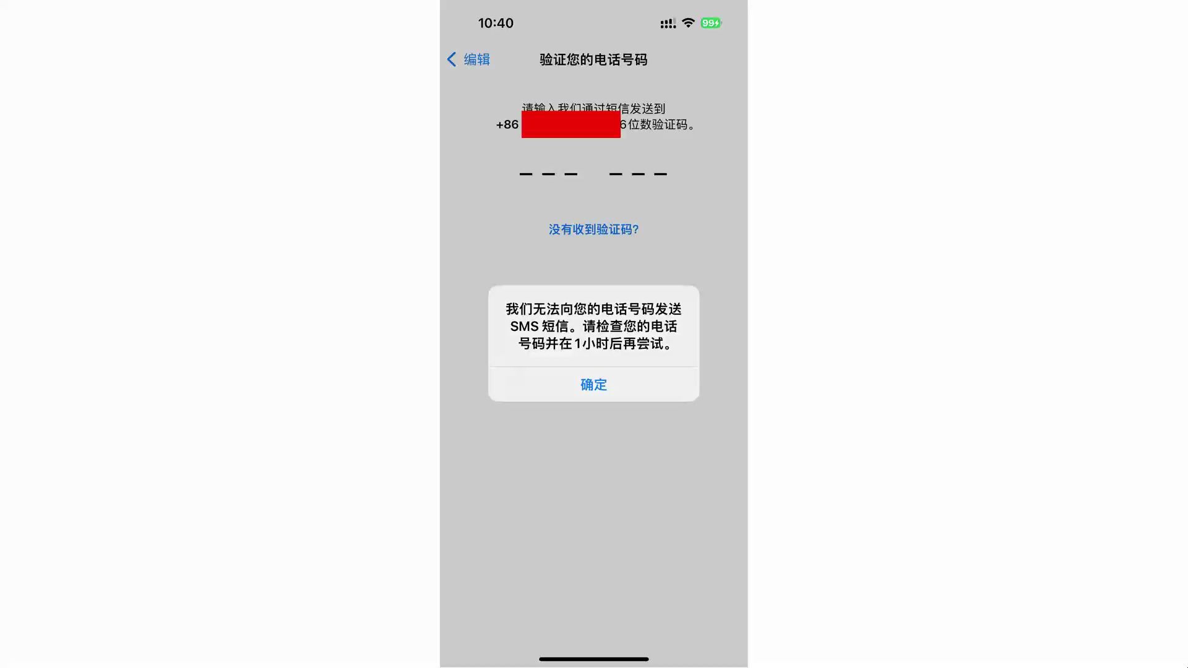Tap the time display at top

(495, 23)
